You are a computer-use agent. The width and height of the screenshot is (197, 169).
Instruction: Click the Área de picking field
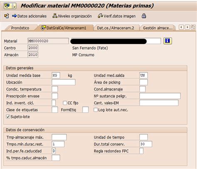(143, 82)
